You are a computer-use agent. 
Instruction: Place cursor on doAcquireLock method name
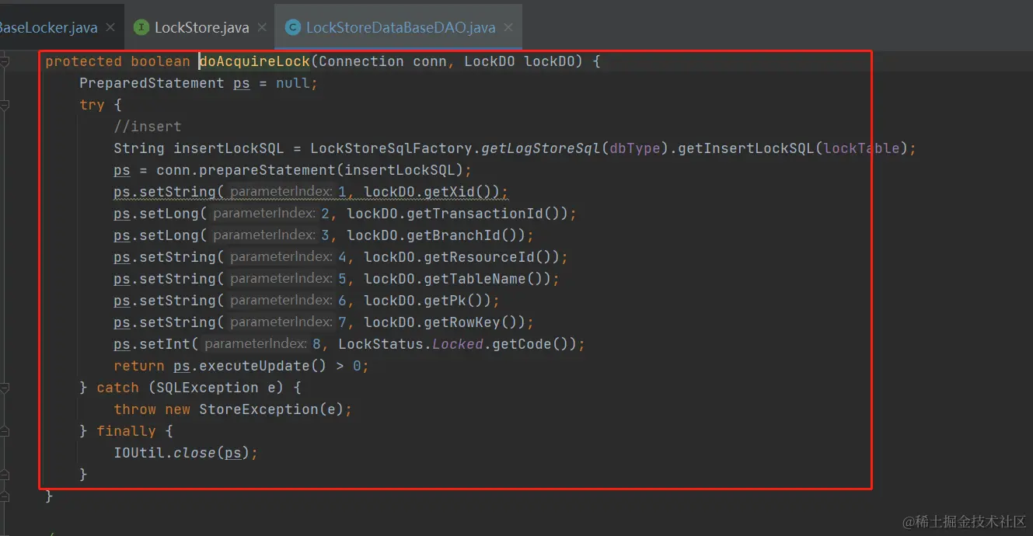(255, 61)
